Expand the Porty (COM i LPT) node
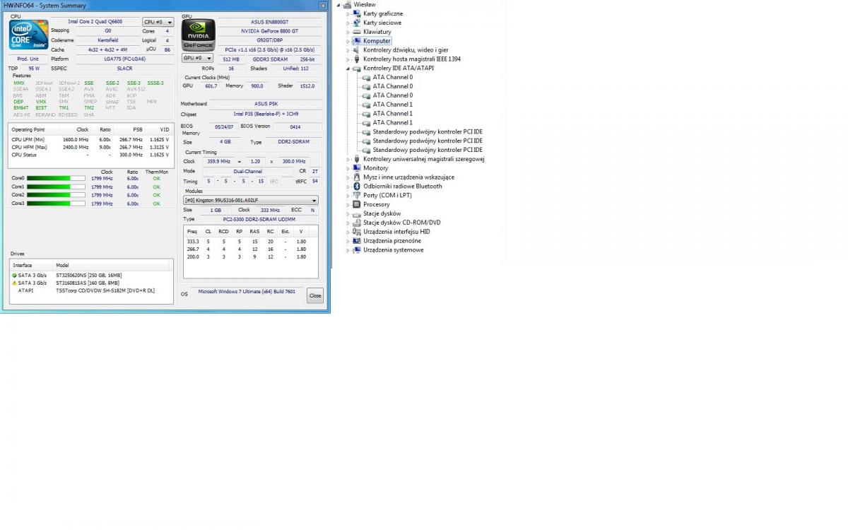848x530 pixels. pos(348,196)
